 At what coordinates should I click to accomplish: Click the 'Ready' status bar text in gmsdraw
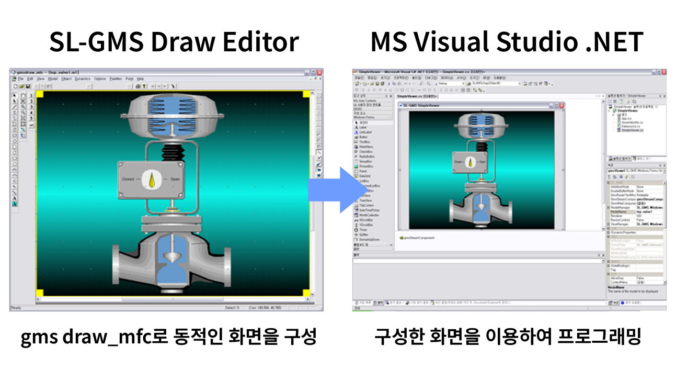[x=16, y=308]
